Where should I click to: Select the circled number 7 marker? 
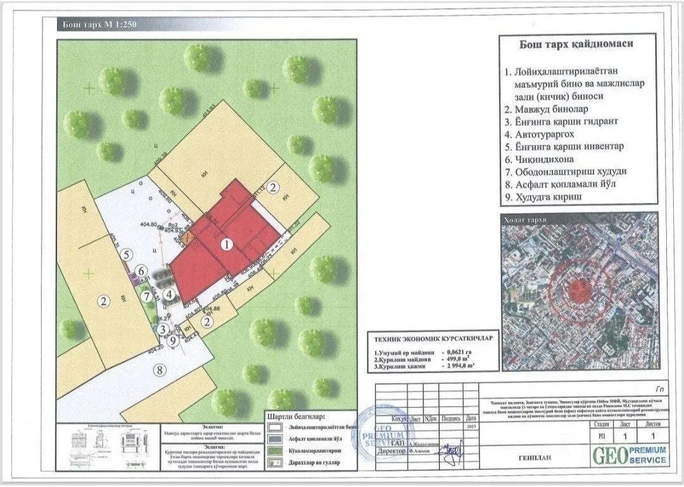pyautogui.click(x=147, y=296)
